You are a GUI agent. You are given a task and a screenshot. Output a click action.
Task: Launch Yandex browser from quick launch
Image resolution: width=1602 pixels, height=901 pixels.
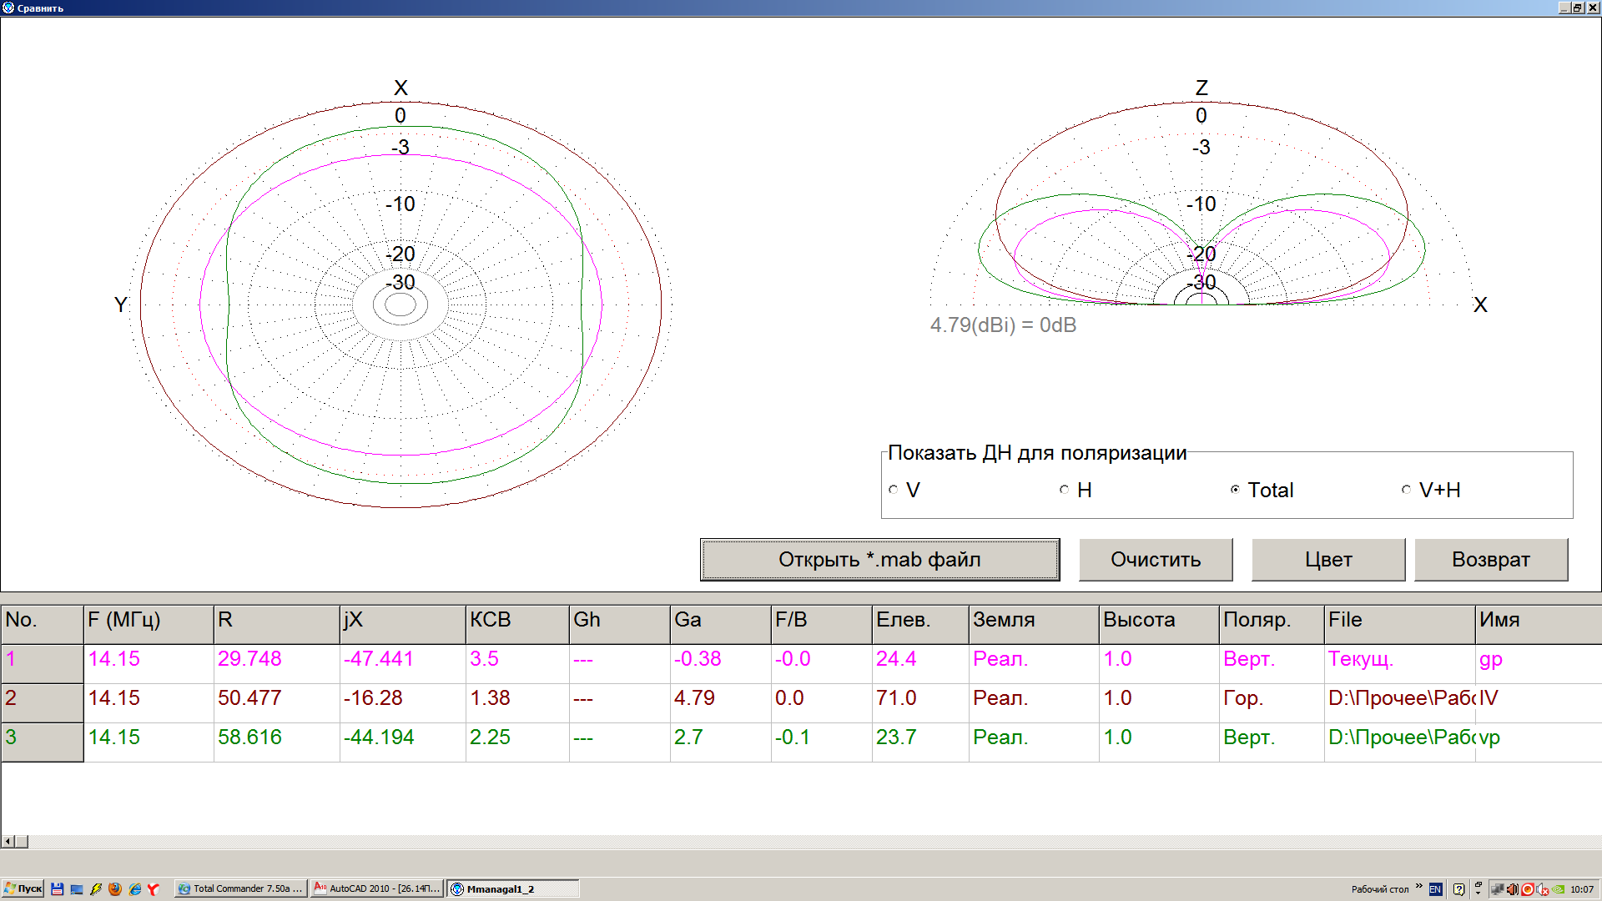[154, 889]
